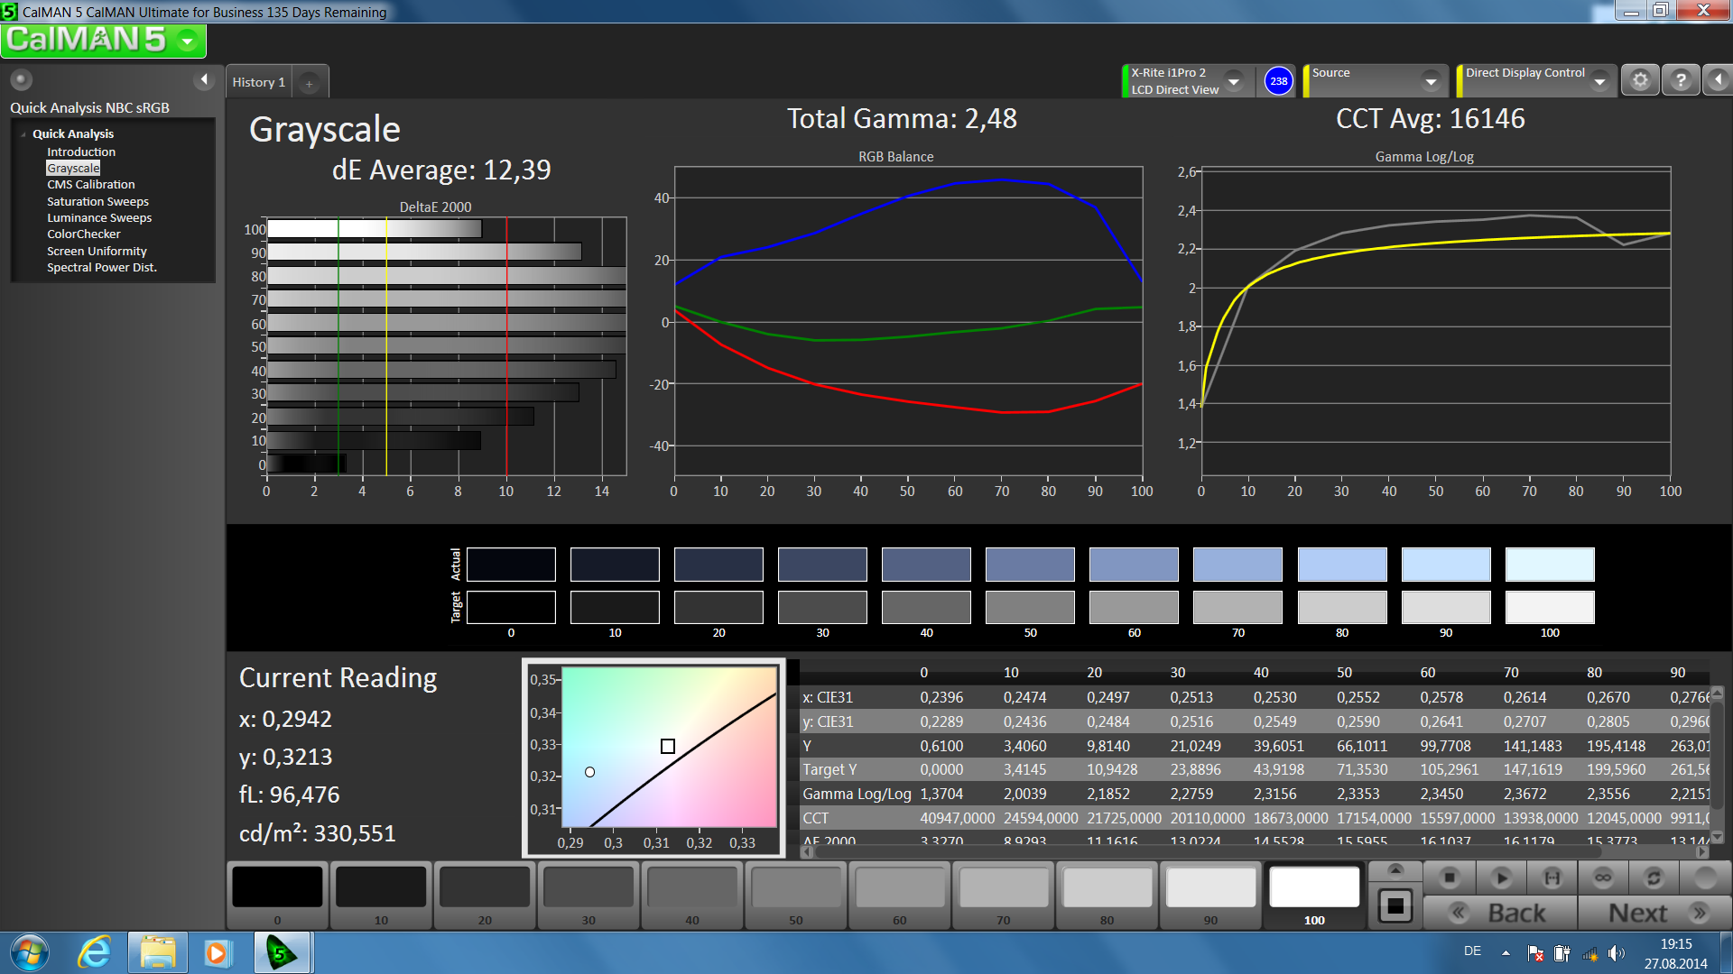This screenshot has height=974, width=1733.
Task: Select Saturation Sweeps in the workflow list
Action: click(x=97, y=201)
